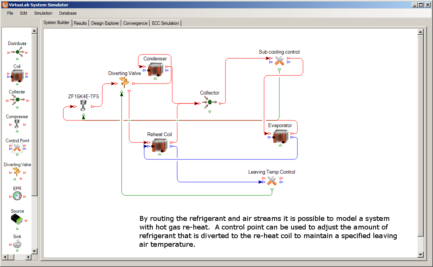Open the ECC Simulation tab
Screen dimensions: 433x267
165,23
